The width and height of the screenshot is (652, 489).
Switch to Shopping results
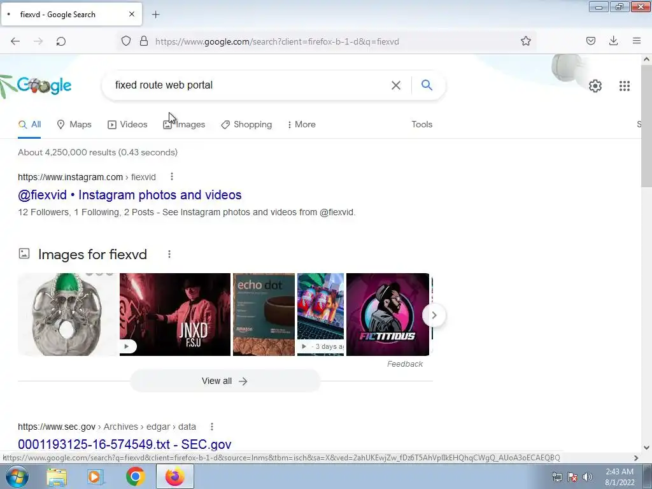click(x=246, y=124)
